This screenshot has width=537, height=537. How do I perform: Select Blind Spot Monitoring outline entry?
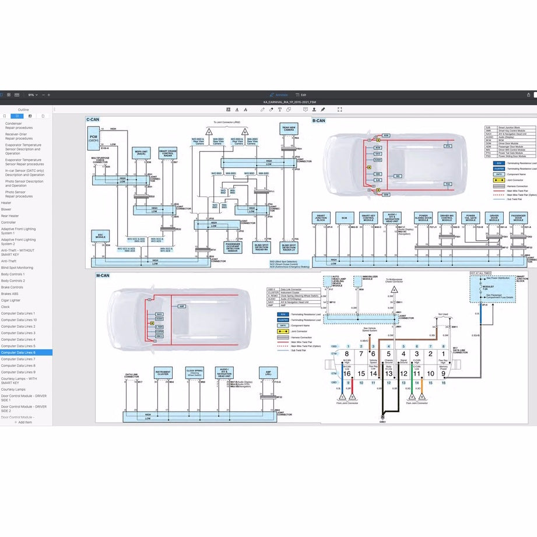pyautogui.click(x=17, y=268)
